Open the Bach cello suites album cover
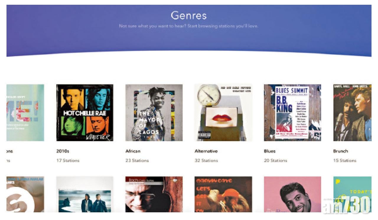 154,194
